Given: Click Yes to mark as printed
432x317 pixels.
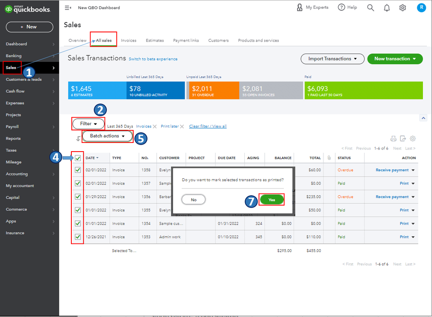Looking at the screenshot, I should pyautogui.click(x=272, y=200).
